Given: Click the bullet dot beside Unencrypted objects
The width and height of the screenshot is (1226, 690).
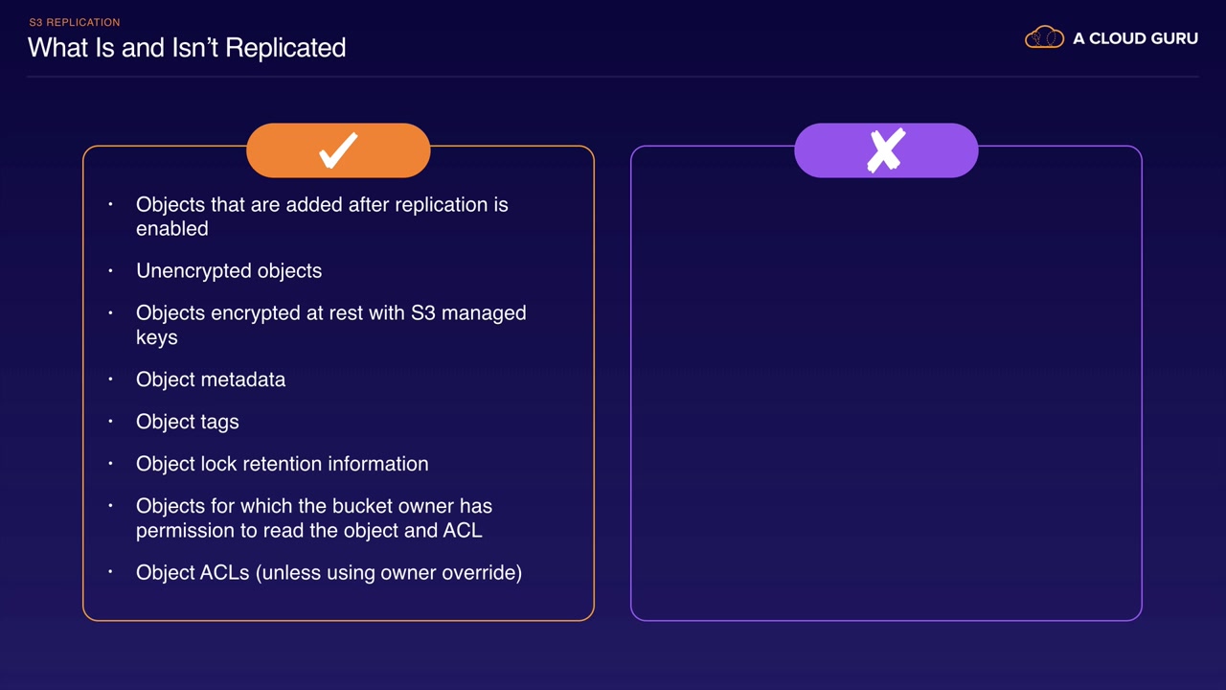Looking at the screenshot, I should point(111,270).
